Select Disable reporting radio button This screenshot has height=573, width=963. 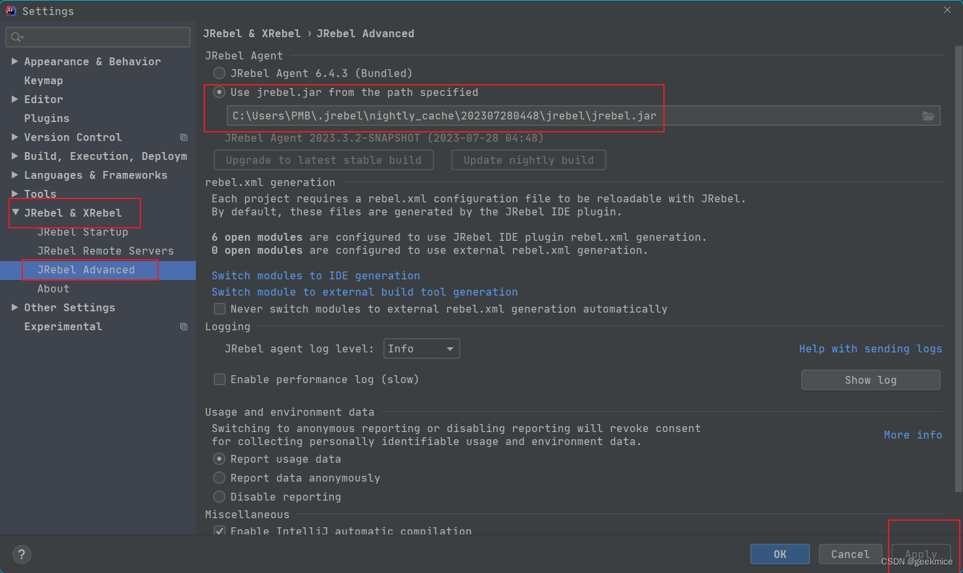pos(219,497)
